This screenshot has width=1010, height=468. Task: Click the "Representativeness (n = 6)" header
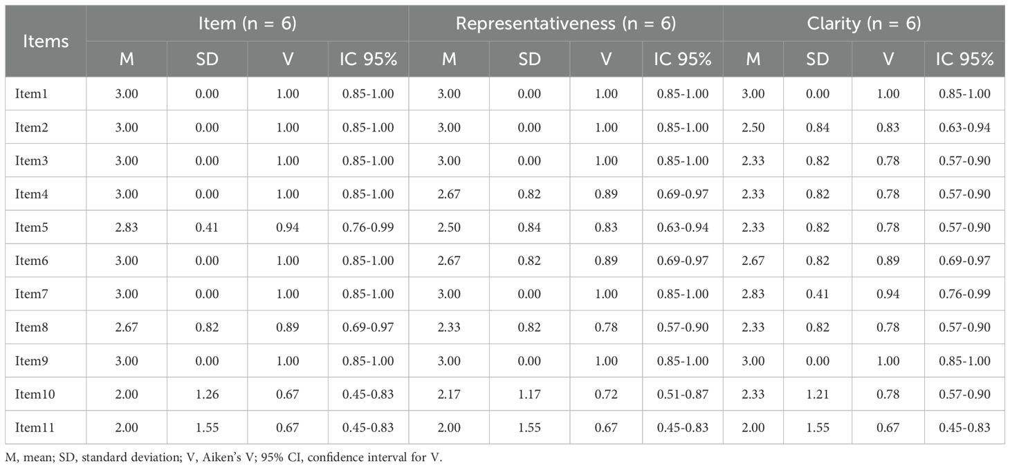(x=565, y=23)
